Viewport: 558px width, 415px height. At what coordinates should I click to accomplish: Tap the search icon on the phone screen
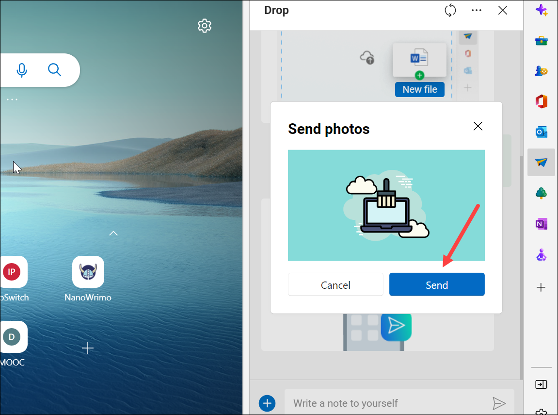click(54, 70)
